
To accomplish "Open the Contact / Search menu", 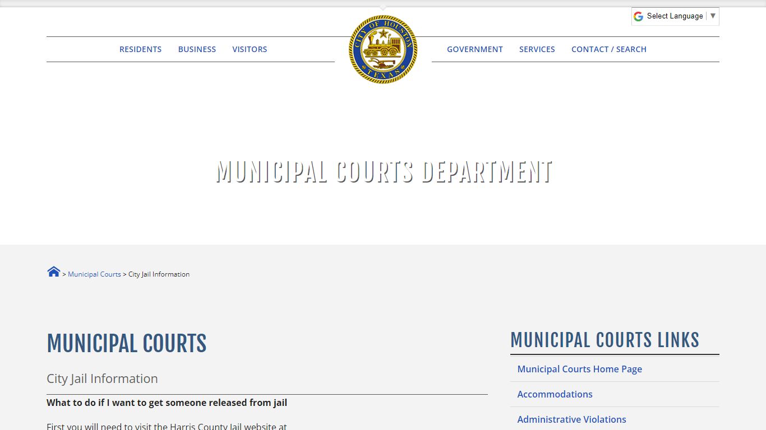I will pos(609,49).
